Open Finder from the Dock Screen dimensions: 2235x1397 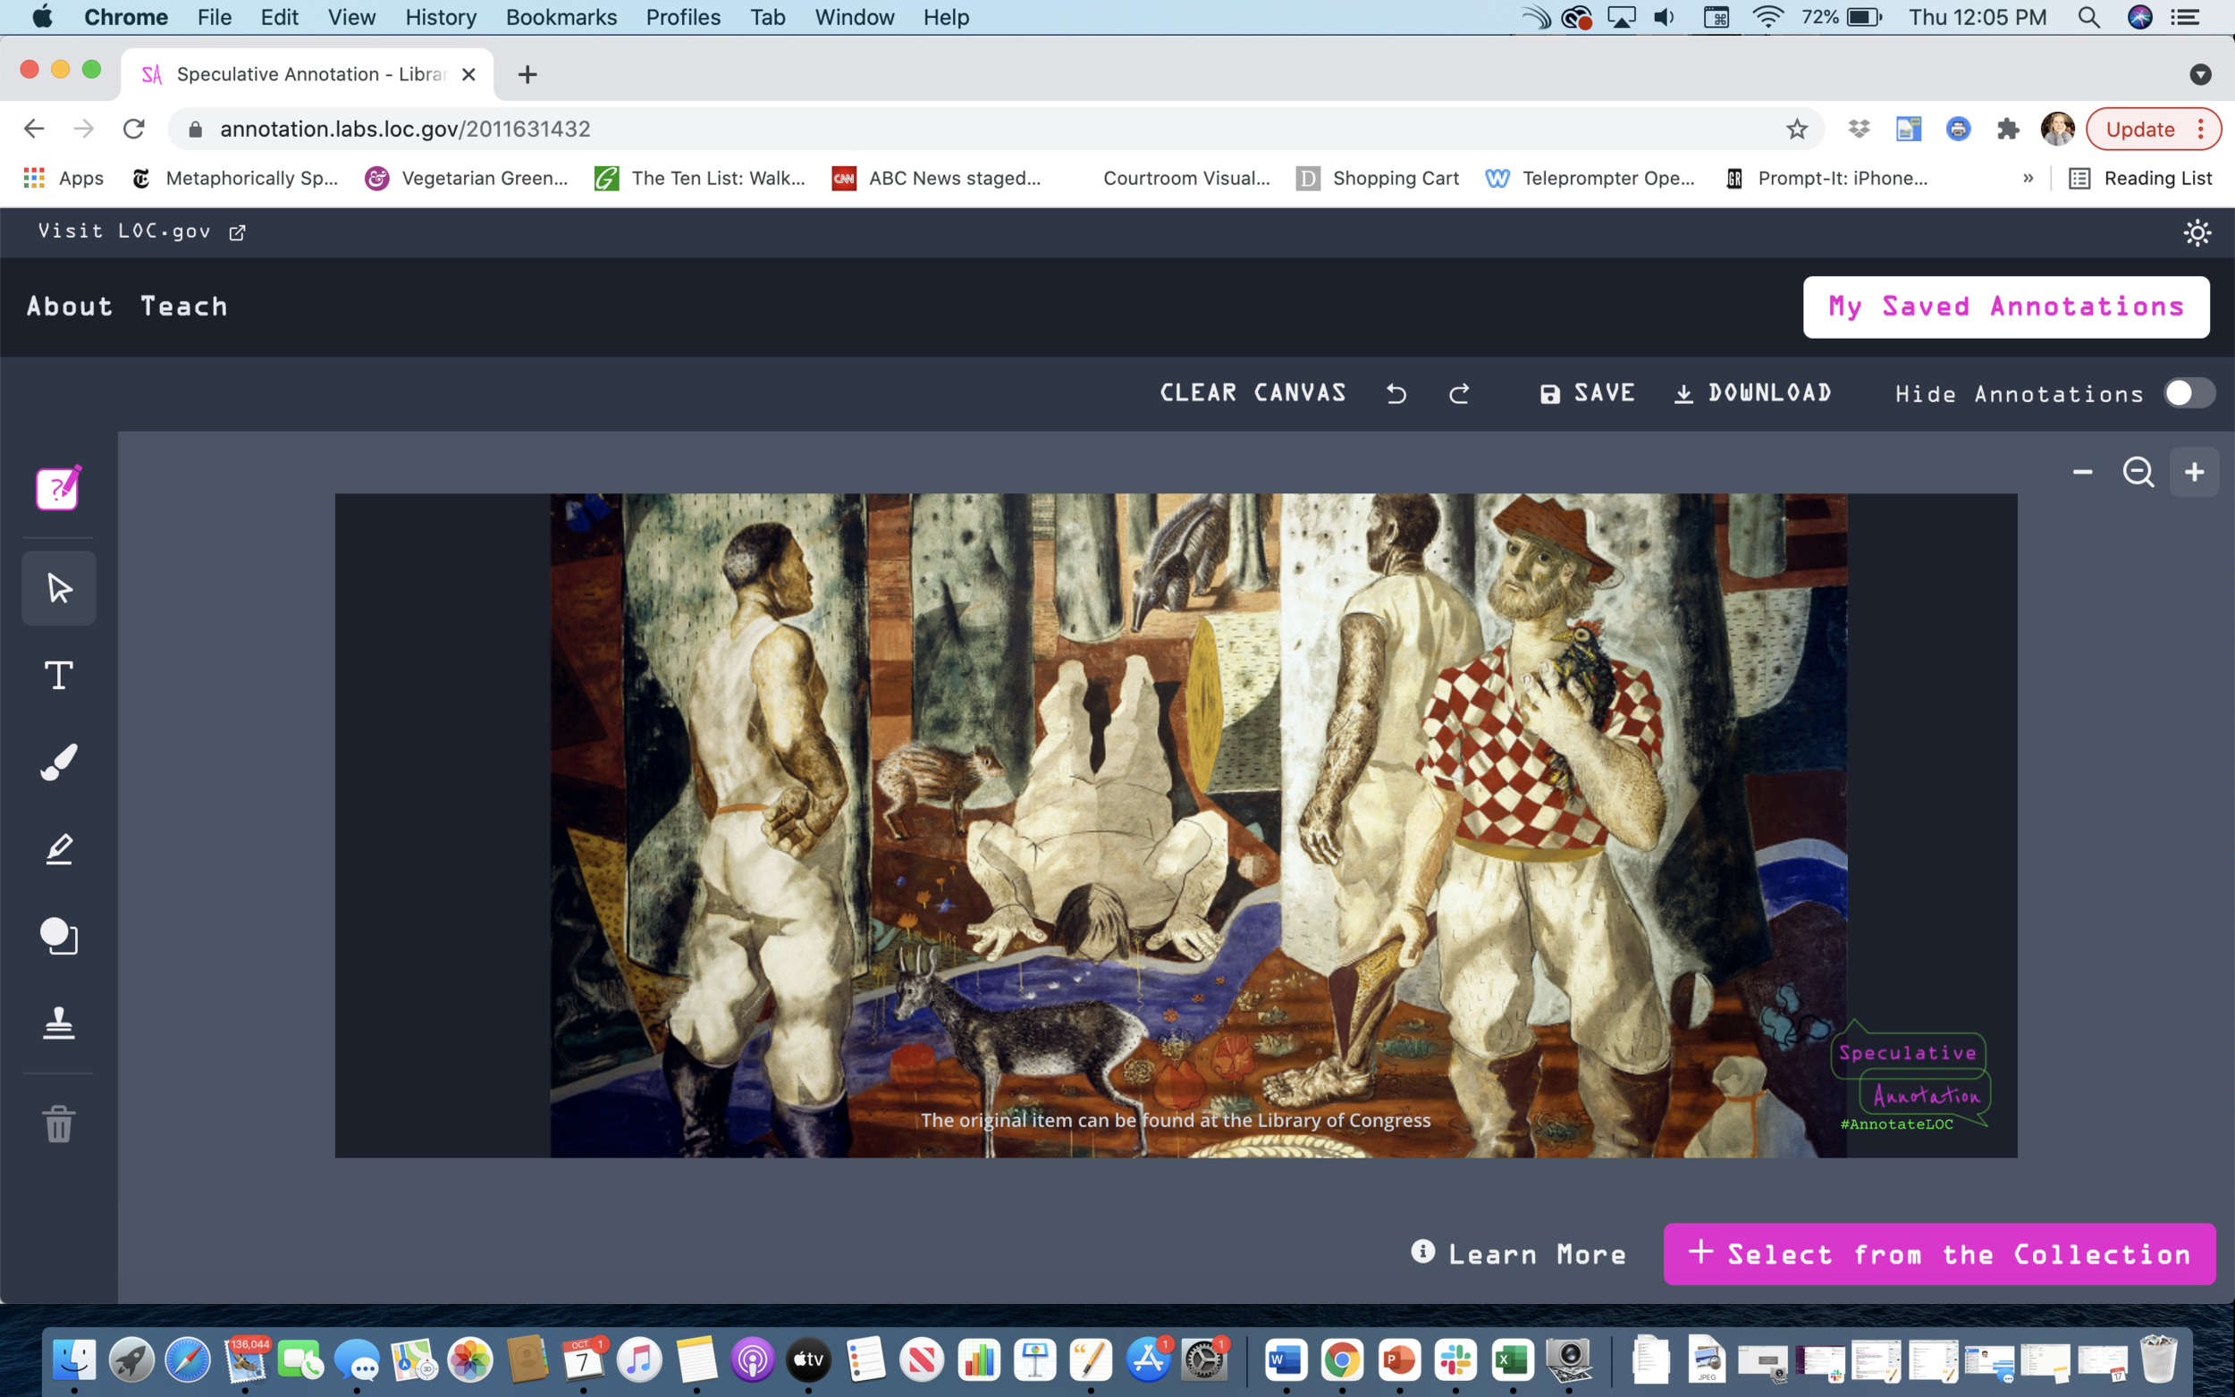click(75, 1360)
